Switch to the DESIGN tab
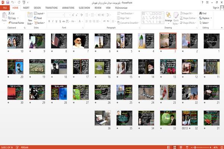This screenshot has height=149, width=224. pyautogui.click(x=37, y=8)
